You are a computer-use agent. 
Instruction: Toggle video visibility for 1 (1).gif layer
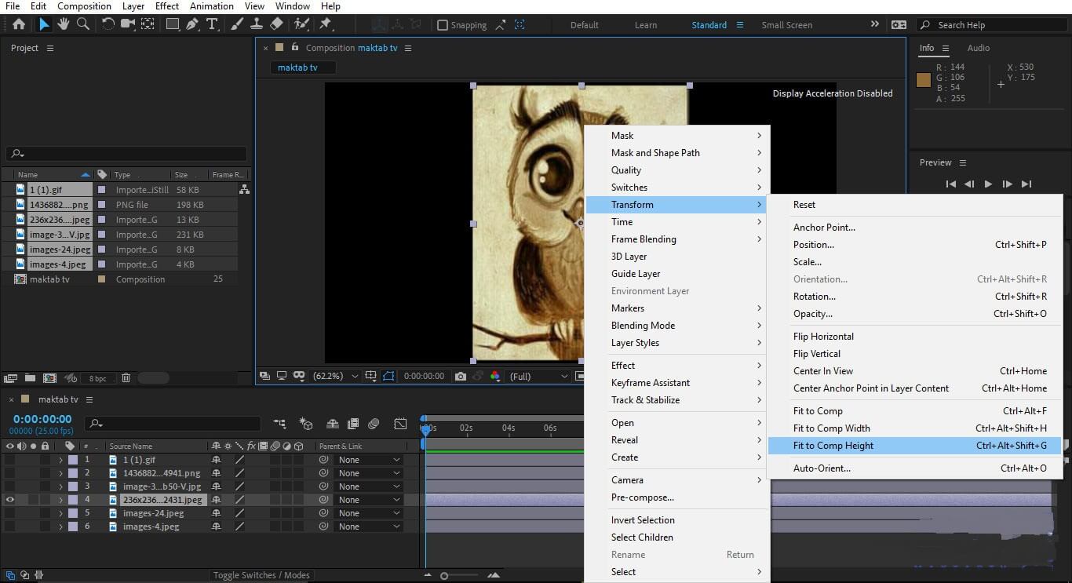[10, 460]
